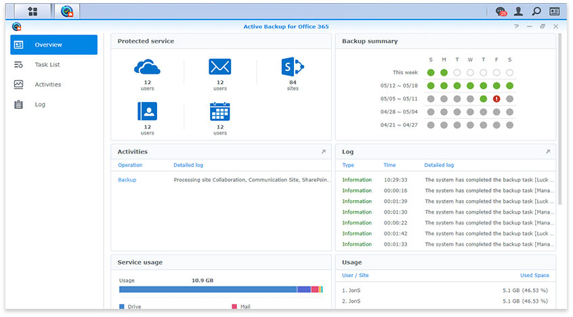573x317 pixels.
Task: Click the Log Type column header
Action: click(x=348, y=165)
